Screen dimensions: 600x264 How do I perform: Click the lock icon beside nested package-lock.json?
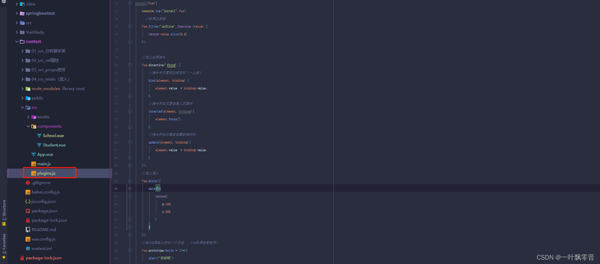click(28, 220)
